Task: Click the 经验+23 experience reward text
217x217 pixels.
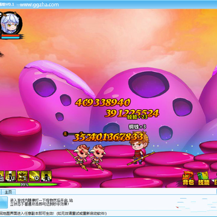Action: point(137,117)
